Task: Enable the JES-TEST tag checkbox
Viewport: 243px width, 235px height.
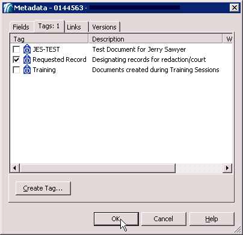Action: click(x=16, y=49)
